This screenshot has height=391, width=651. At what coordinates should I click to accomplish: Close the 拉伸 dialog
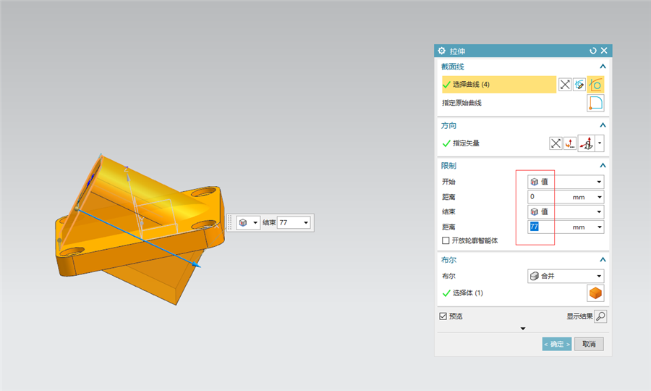pos(604,50)
